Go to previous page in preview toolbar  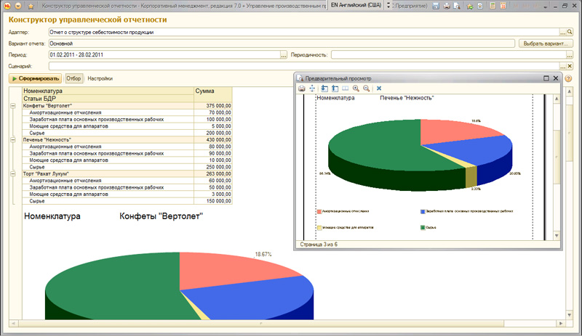click(x=335, y=88)
